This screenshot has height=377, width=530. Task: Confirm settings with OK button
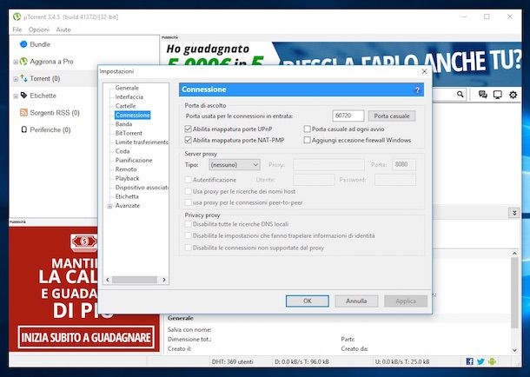tap(308, 301)
